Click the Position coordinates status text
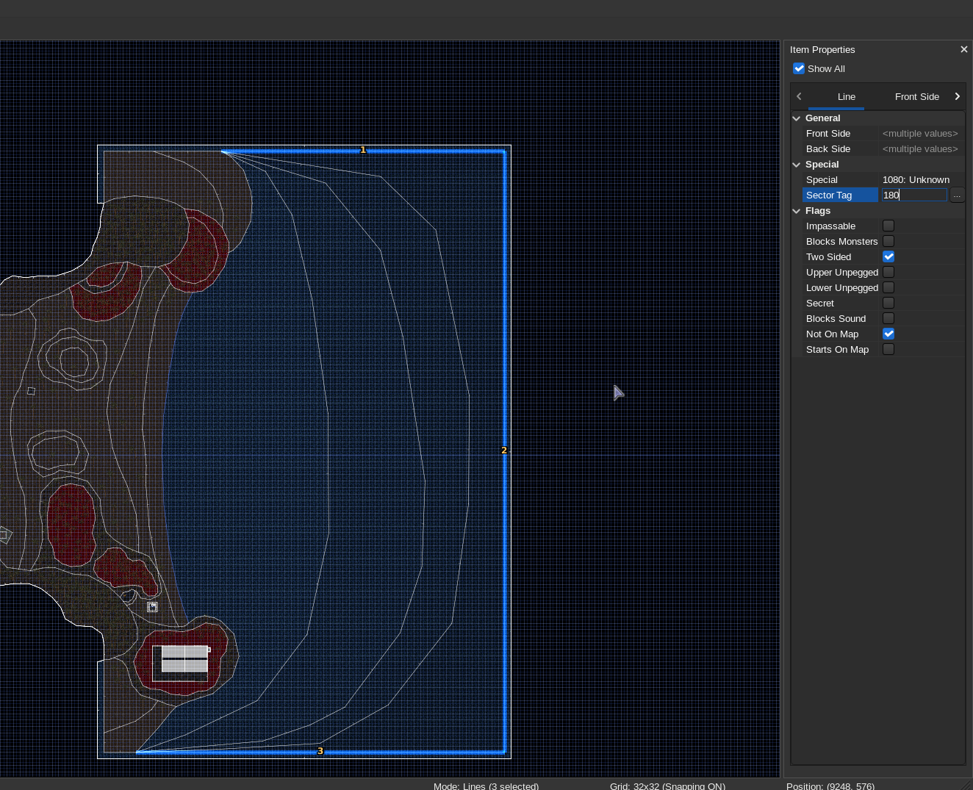 click(830, 786)
